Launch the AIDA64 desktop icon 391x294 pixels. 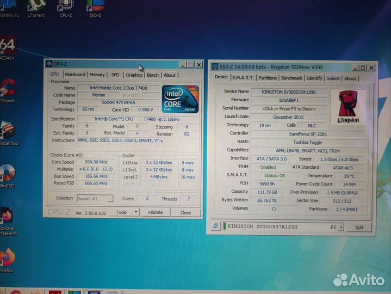[x=8, y=48]
